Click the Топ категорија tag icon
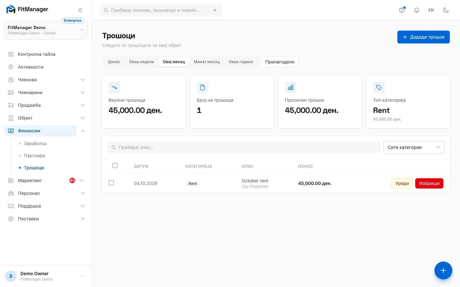Screen dimensions: 460x287 click(x=379, y=87)
